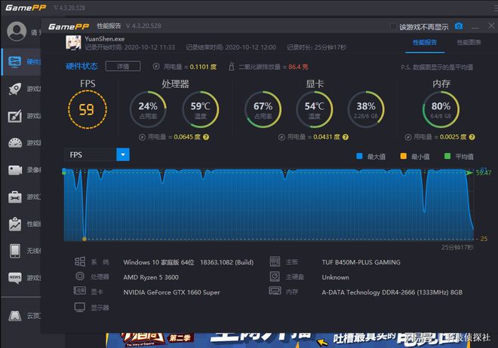498x348 pixels.
Task: Click the motherboard info icon
Action: (x=275, y=261)
